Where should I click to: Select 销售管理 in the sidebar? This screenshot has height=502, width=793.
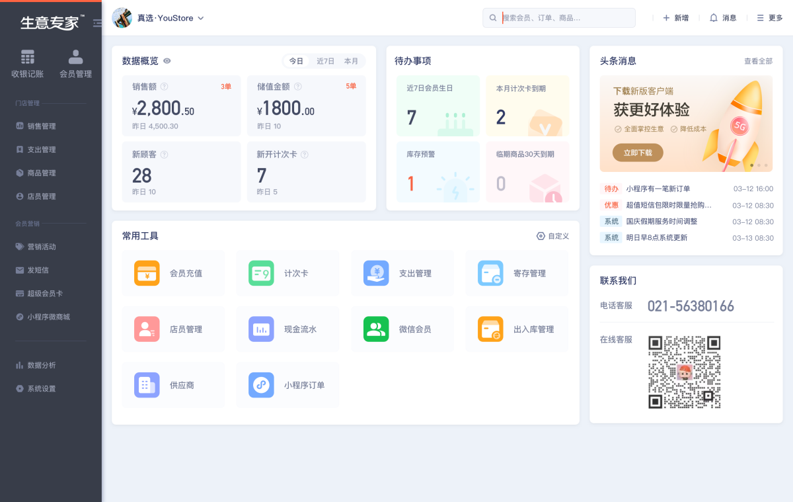pos(41,126)
